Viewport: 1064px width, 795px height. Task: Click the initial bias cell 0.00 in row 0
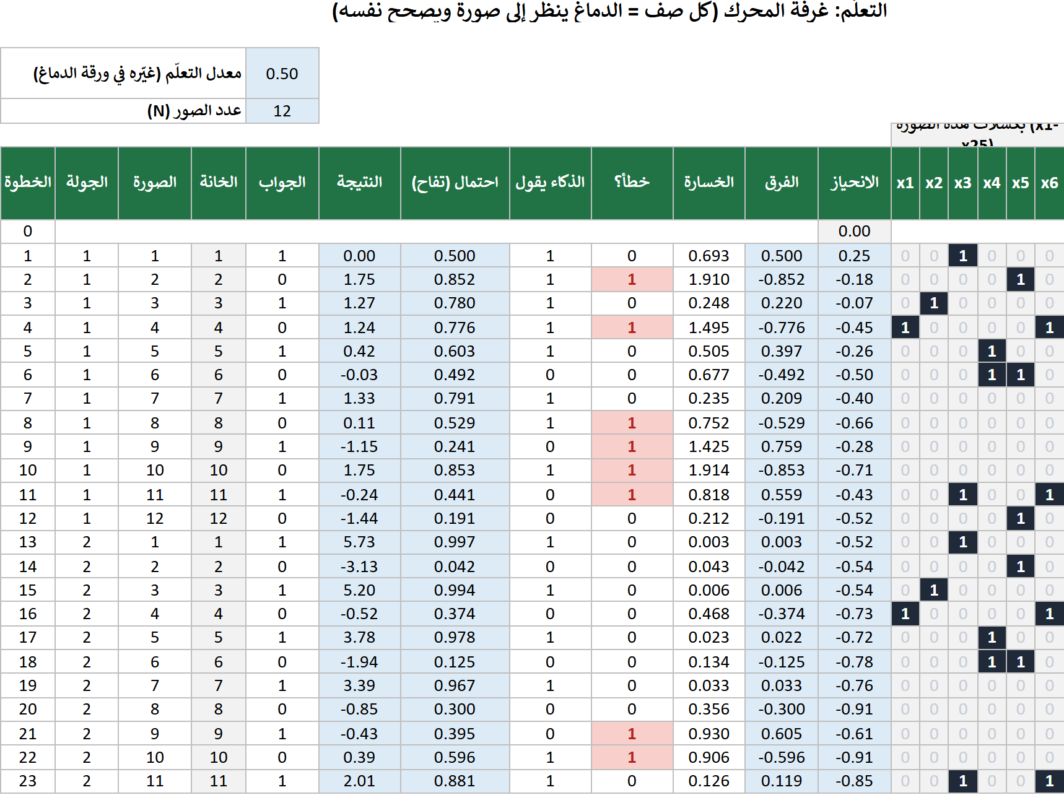(x=855, y=231)
